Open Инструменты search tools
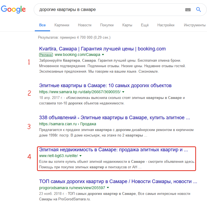 (x=195, y=25)
